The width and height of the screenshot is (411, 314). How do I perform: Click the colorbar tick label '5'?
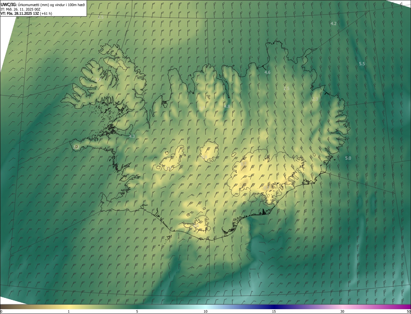click(137, 311)
